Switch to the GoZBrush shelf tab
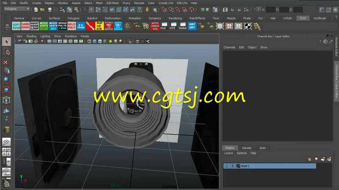This screenshot has width=339, height=190. [320, 18]
